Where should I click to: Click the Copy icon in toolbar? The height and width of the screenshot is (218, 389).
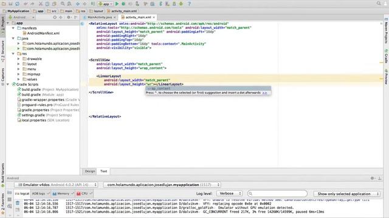click(x=47, y=4)
